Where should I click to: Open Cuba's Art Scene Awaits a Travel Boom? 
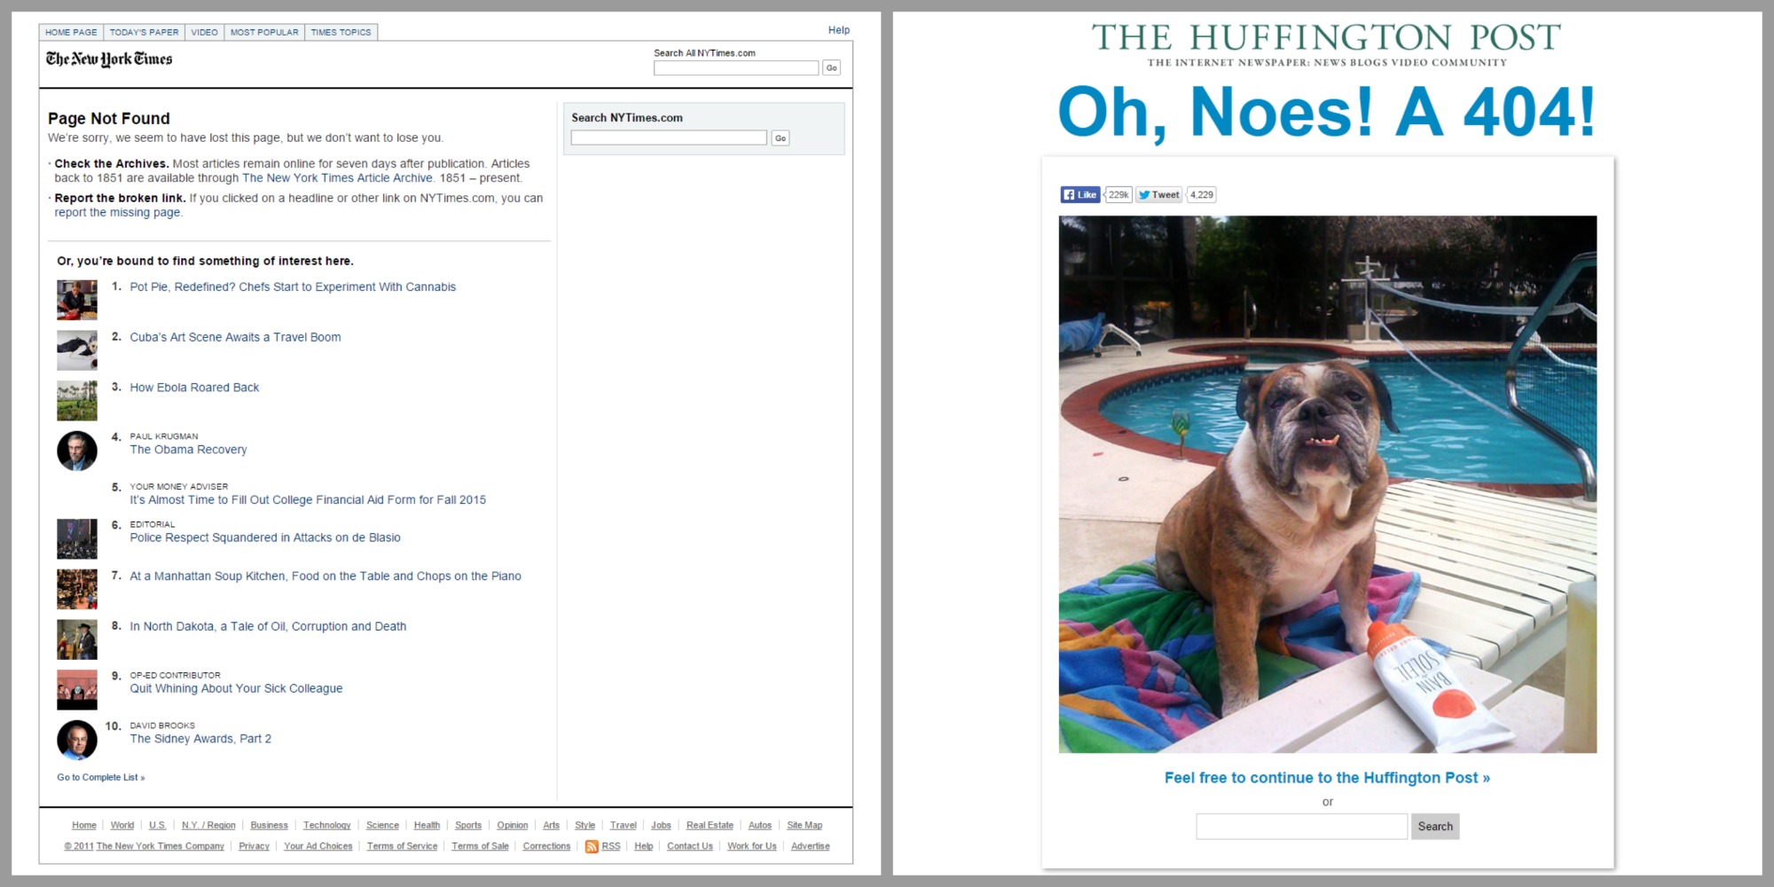[235, 337]
